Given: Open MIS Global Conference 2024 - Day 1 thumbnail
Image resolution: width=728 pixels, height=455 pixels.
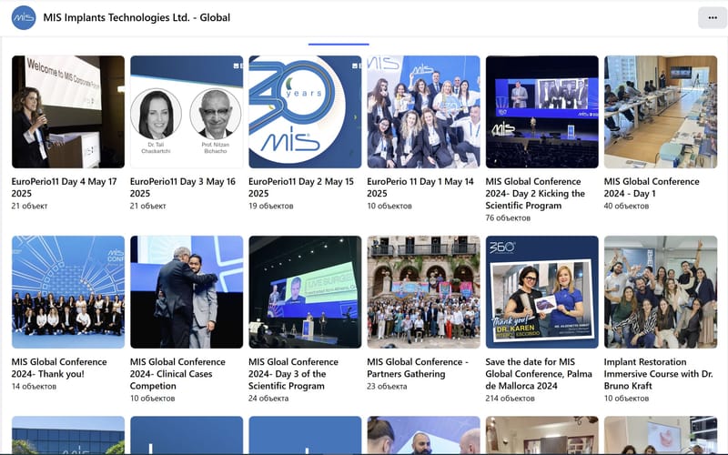Looking at the screenshot, I should click(x=661, y=112).
